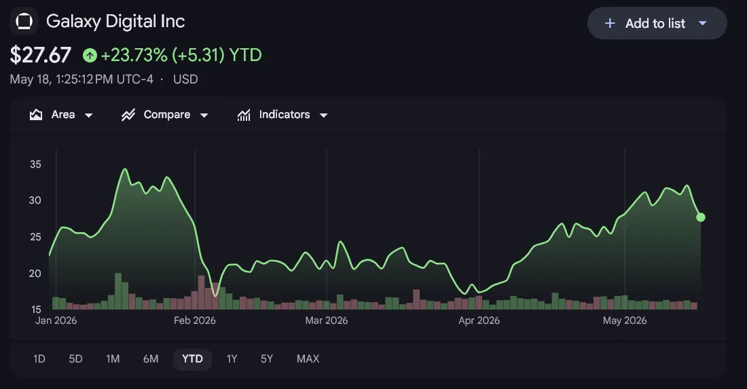Switch to the 1Y time range

click(x=232, y=358)
